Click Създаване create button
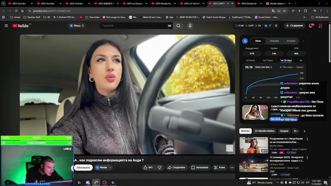 294,26
